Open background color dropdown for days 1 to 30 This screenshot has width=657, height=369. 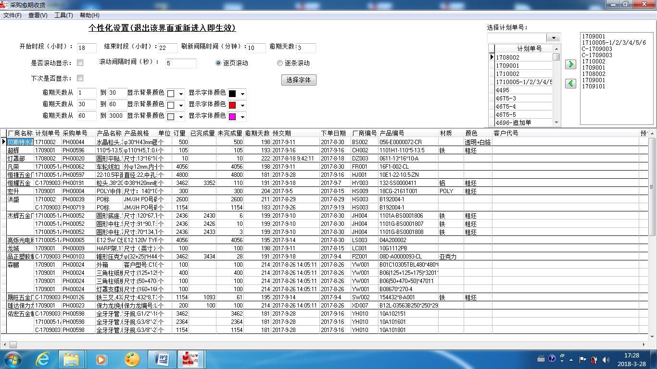point(181,94)
